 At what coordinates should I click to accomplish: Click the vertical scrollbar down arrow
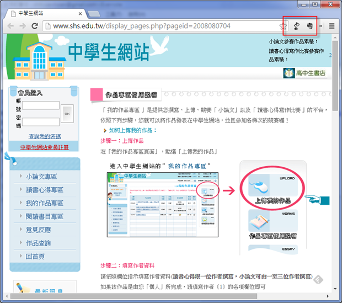[335, 289]
